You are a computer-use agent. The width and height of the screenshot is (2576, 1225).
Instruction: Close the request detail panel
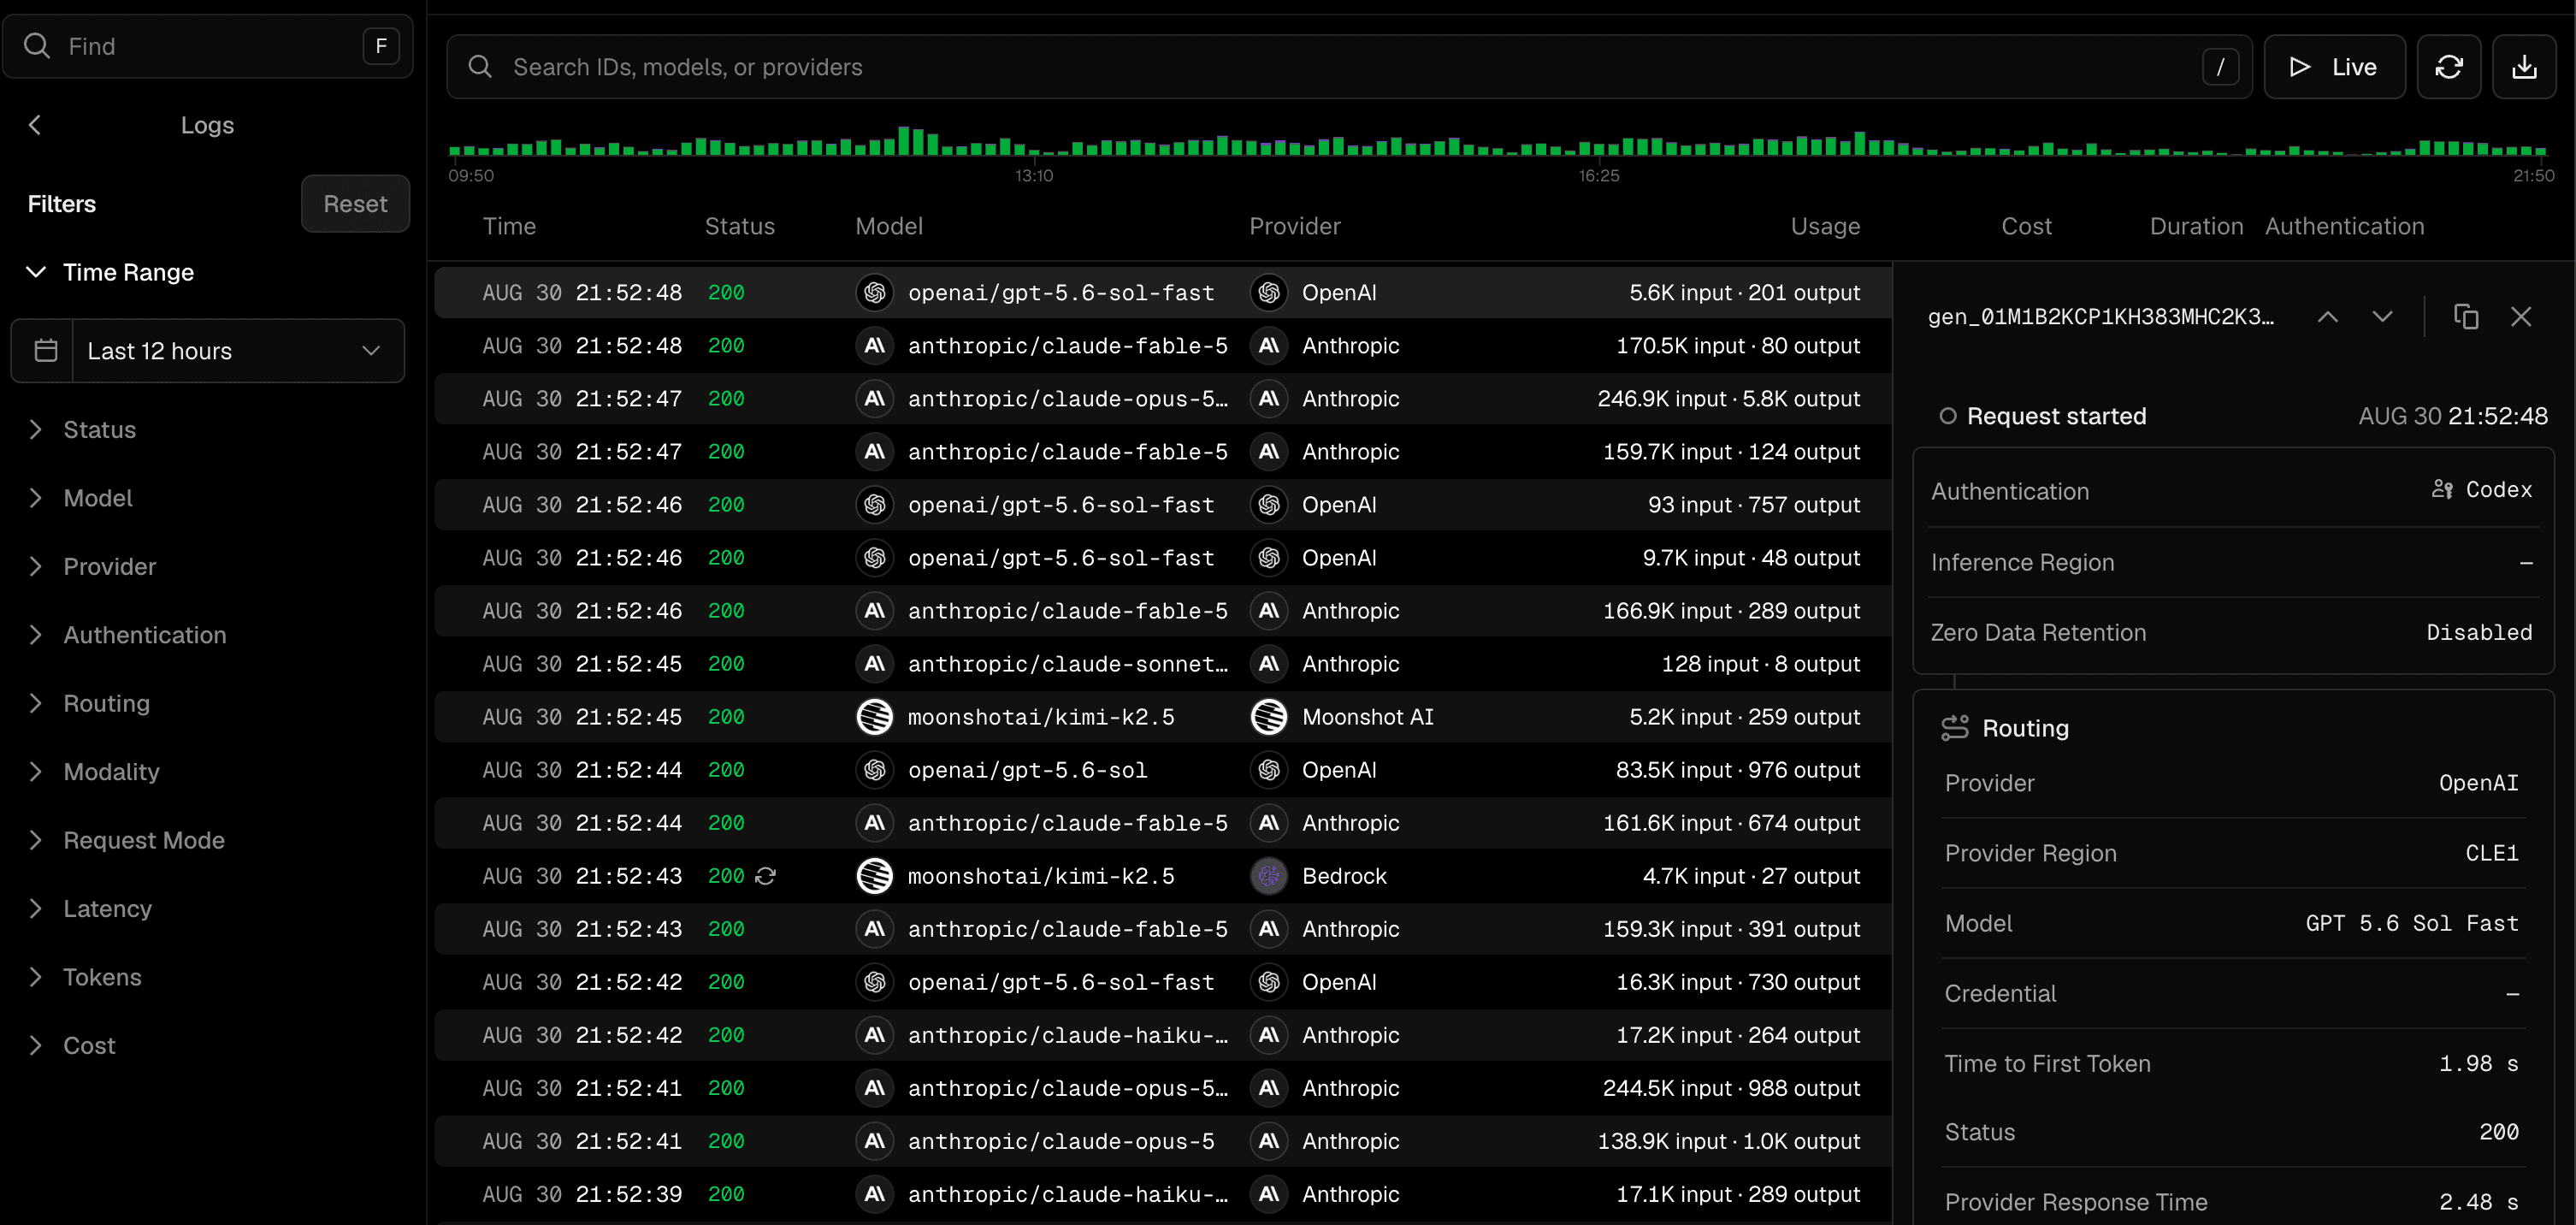(x=2521, y=317)
